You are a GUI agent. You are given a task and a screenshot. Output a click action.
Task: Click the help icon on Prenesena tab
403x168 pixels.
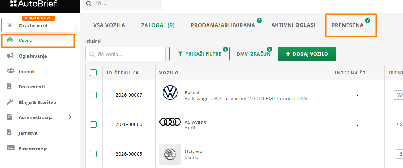coord(368,21)
